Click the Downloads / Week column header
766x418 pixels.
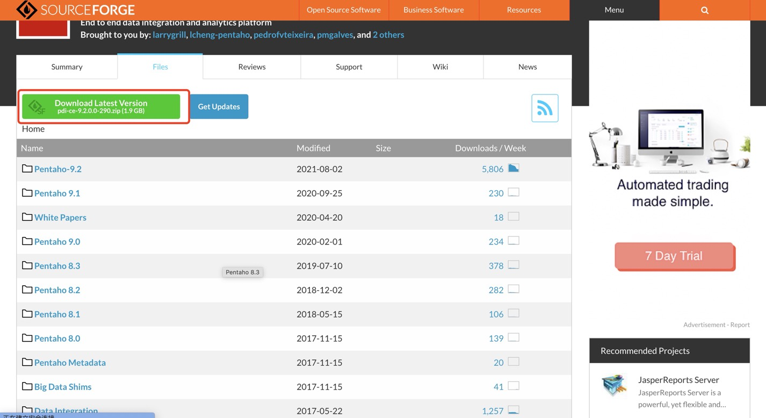(x=490, y=148)
